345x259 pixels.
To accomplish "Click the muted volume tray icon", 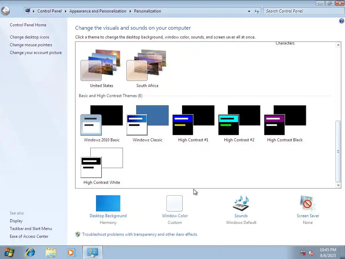I will tap(311, 253).
